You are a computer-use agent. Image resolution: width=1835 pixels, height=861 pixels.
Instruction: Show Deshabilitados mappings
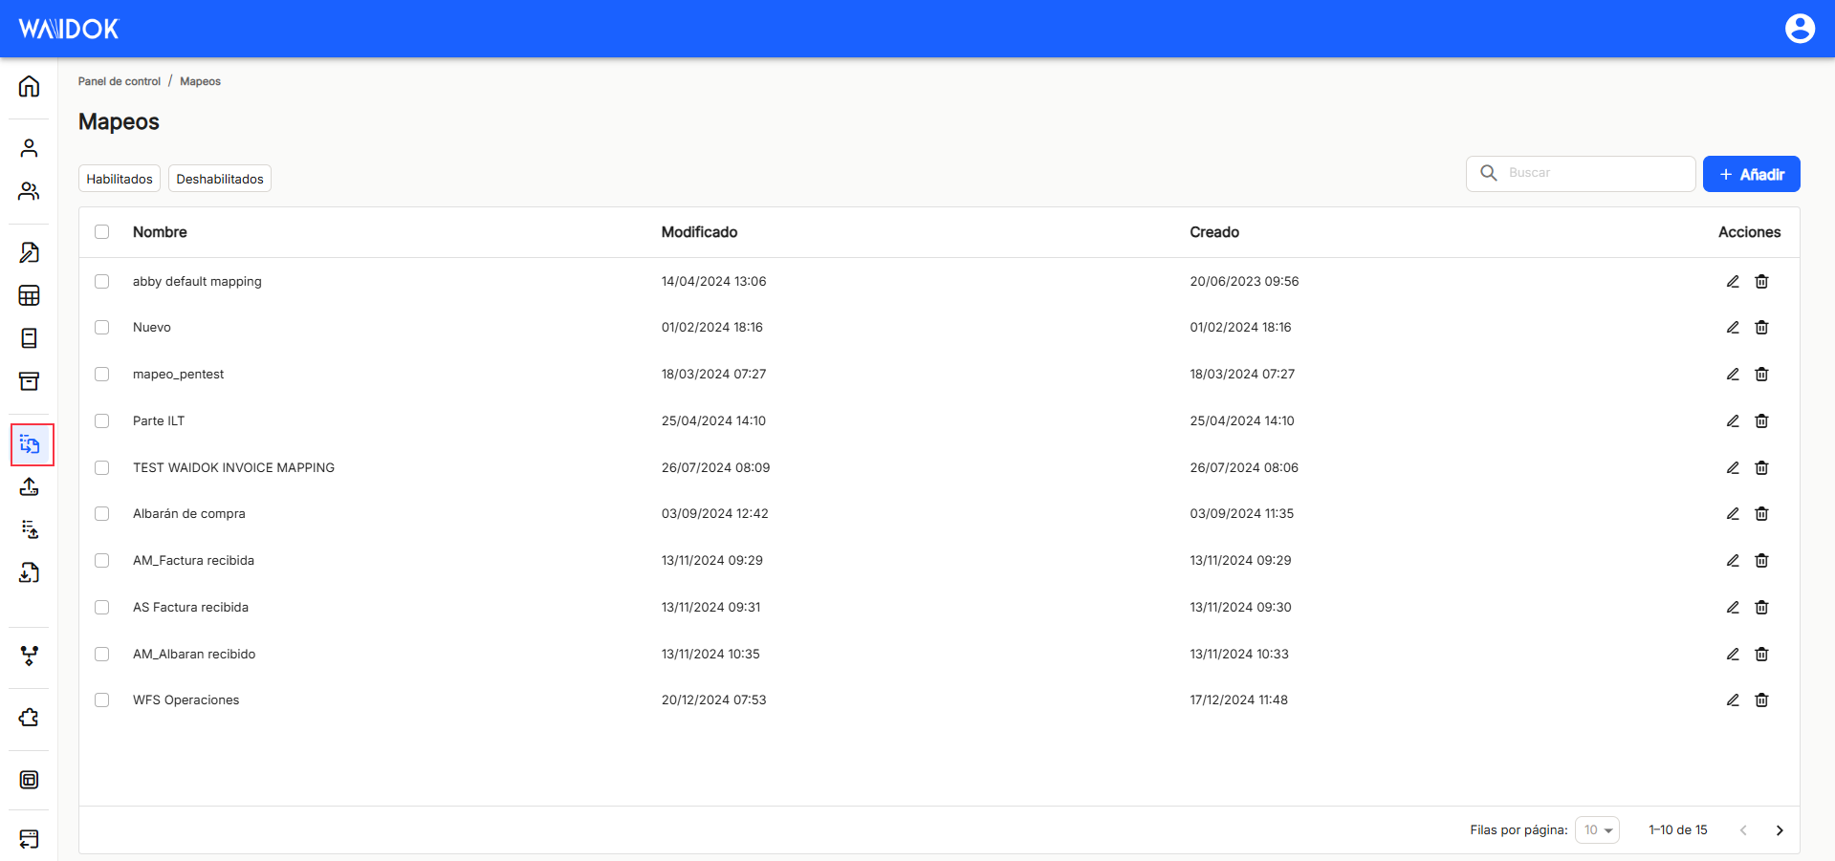(220, 179)
